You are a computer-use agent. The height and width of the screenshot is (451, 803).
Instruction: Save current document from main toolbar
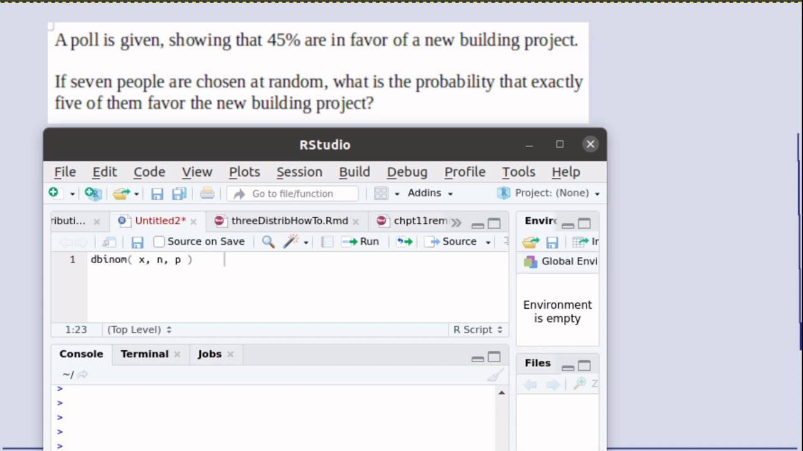click(157, 194)
